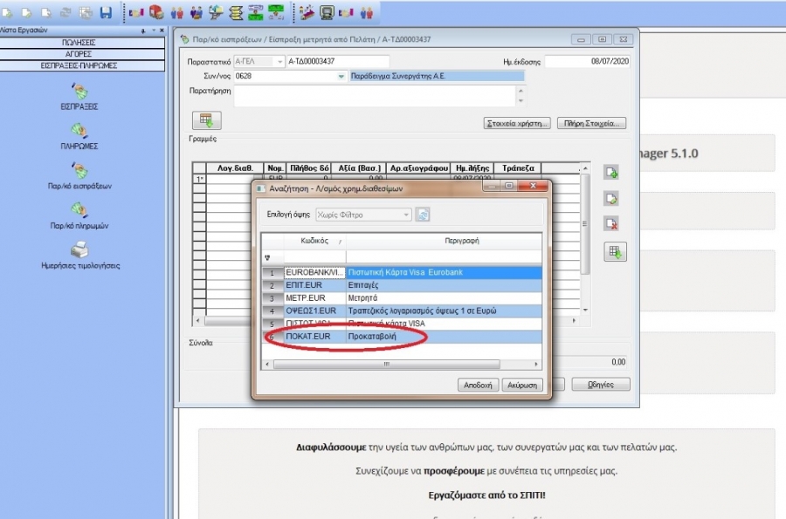Click the horizontal scrollbar in search dialog

[384, 364]
